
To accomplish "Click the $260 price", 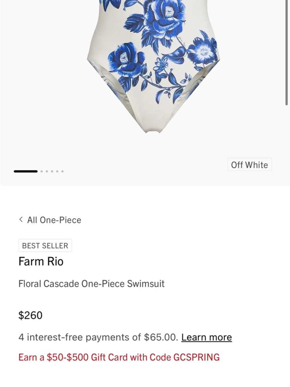I will click(30, 315).
